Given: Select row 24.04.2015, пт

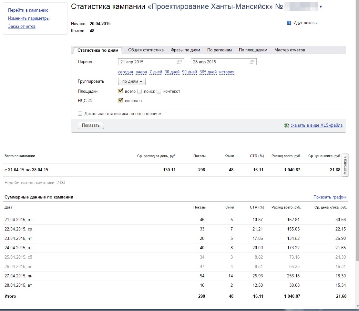Looking at the screenshot, I should point(175,248).
